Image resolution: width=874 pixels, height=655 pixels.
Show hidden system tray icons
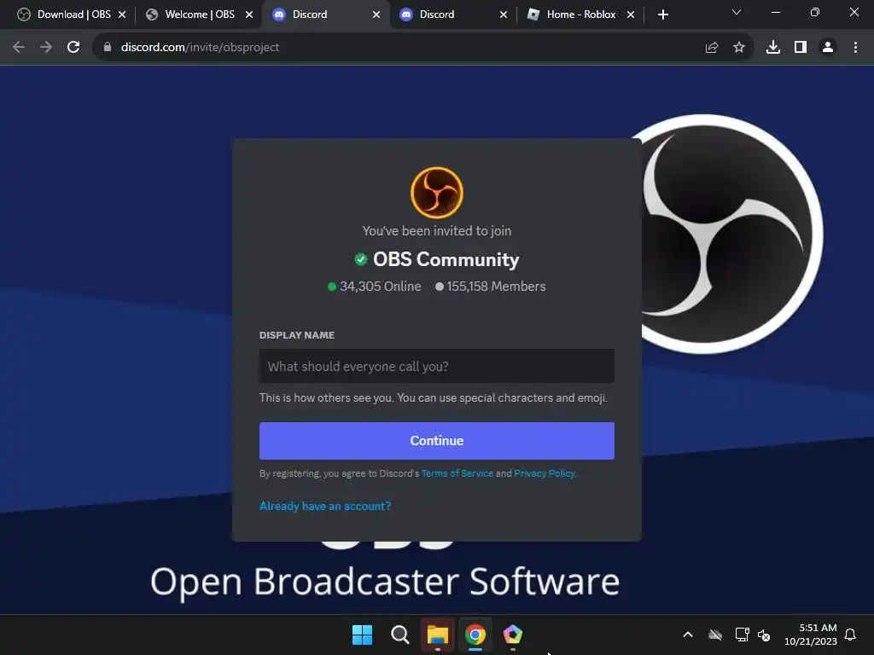click(688, 635)
